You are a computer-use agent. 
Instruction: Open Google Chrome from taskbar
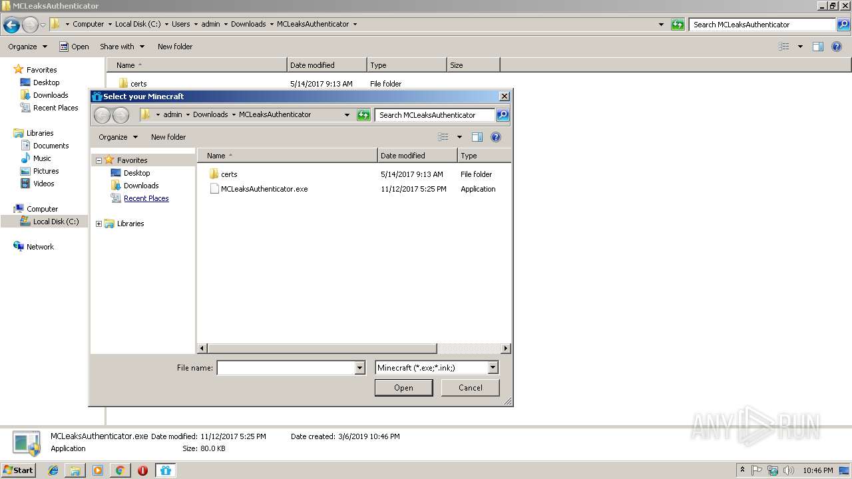tap(120, 470)
